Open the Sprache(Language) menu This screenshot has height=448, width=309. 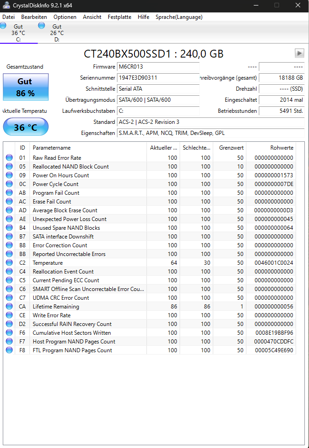179,17
